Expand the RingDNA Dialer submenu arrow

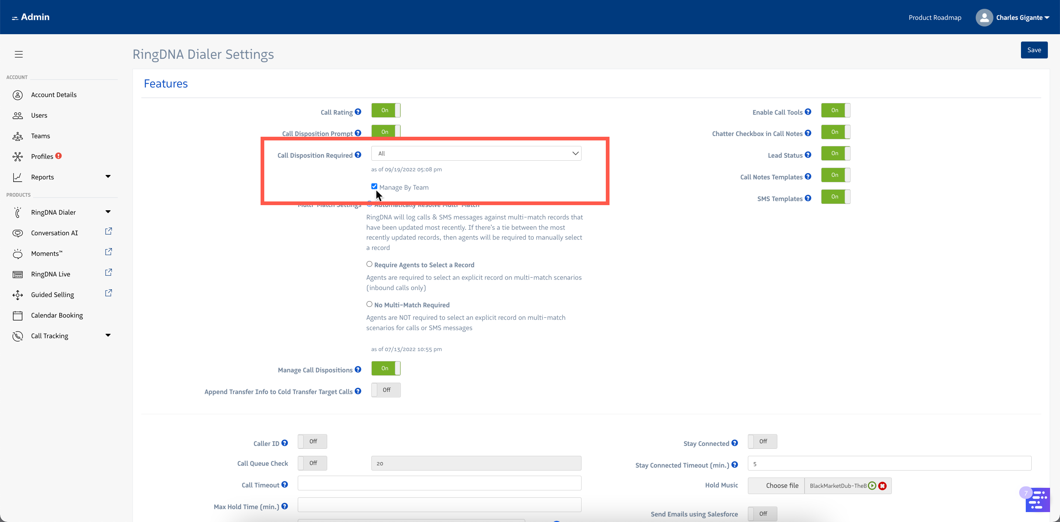[108, 212]
